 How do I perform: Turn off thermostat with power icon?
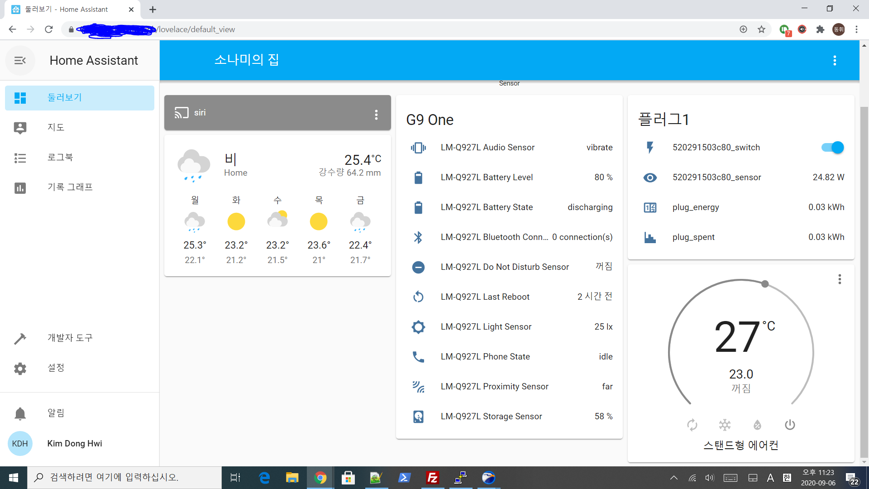(x=790, y=425)
